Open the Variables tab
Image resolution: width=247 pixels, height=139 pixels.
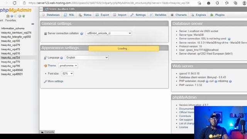(158, 15)
